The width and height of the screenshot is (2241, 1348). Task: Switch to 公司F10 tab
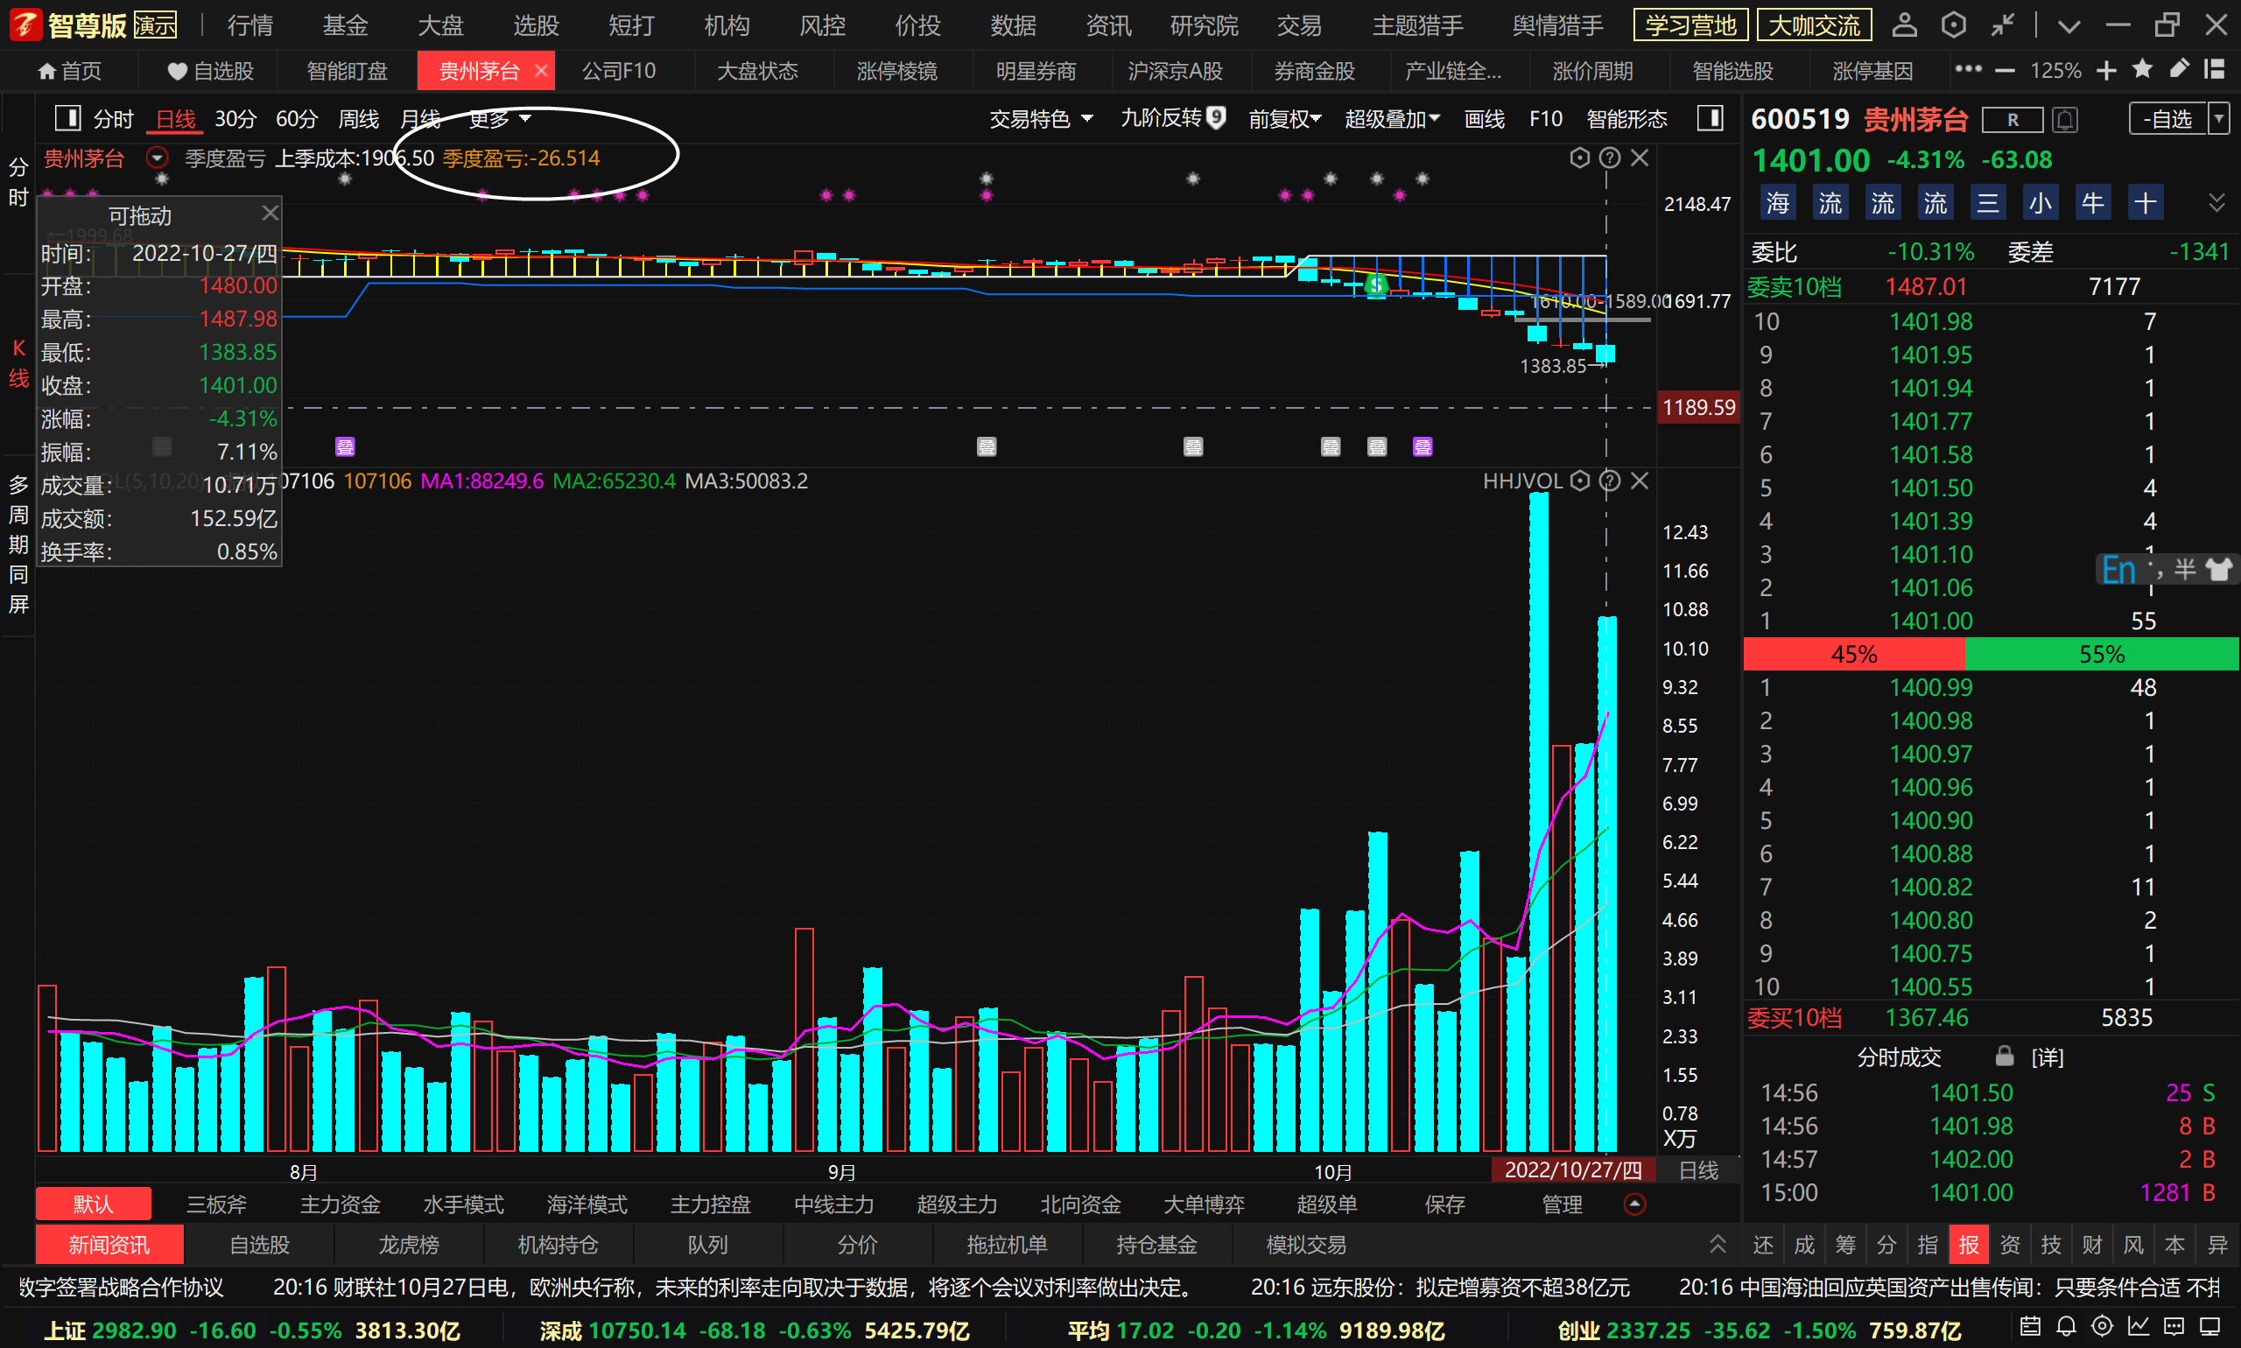619,70
